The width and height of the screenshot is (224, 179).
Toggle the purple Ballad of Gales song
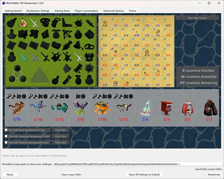point(34,57)
